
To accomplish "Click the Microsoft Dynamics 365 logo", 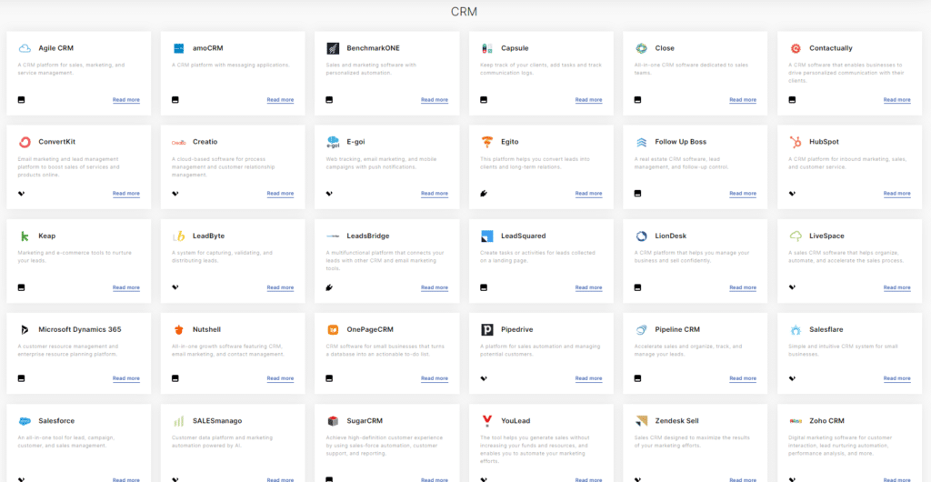I will pos(25,329).
